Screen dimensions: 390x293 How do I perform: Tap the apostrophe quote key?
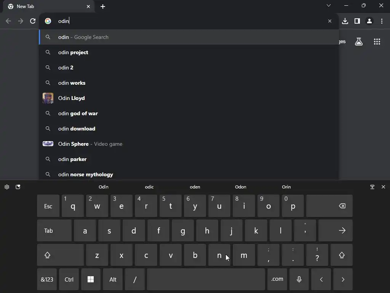coord(305,230)
